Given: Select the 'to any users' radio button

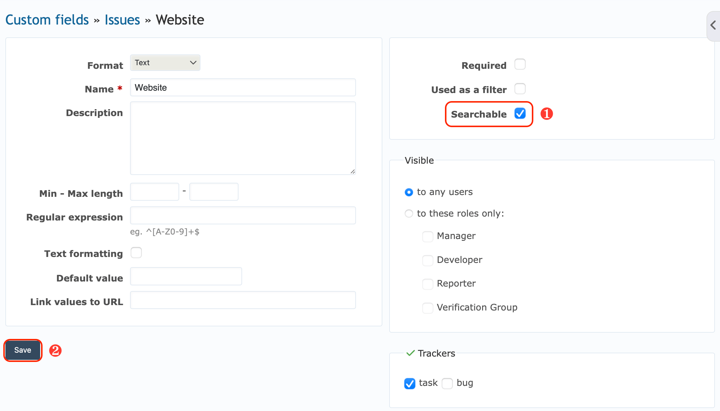Looking at the screenshot, I should (x=409, y=192).
